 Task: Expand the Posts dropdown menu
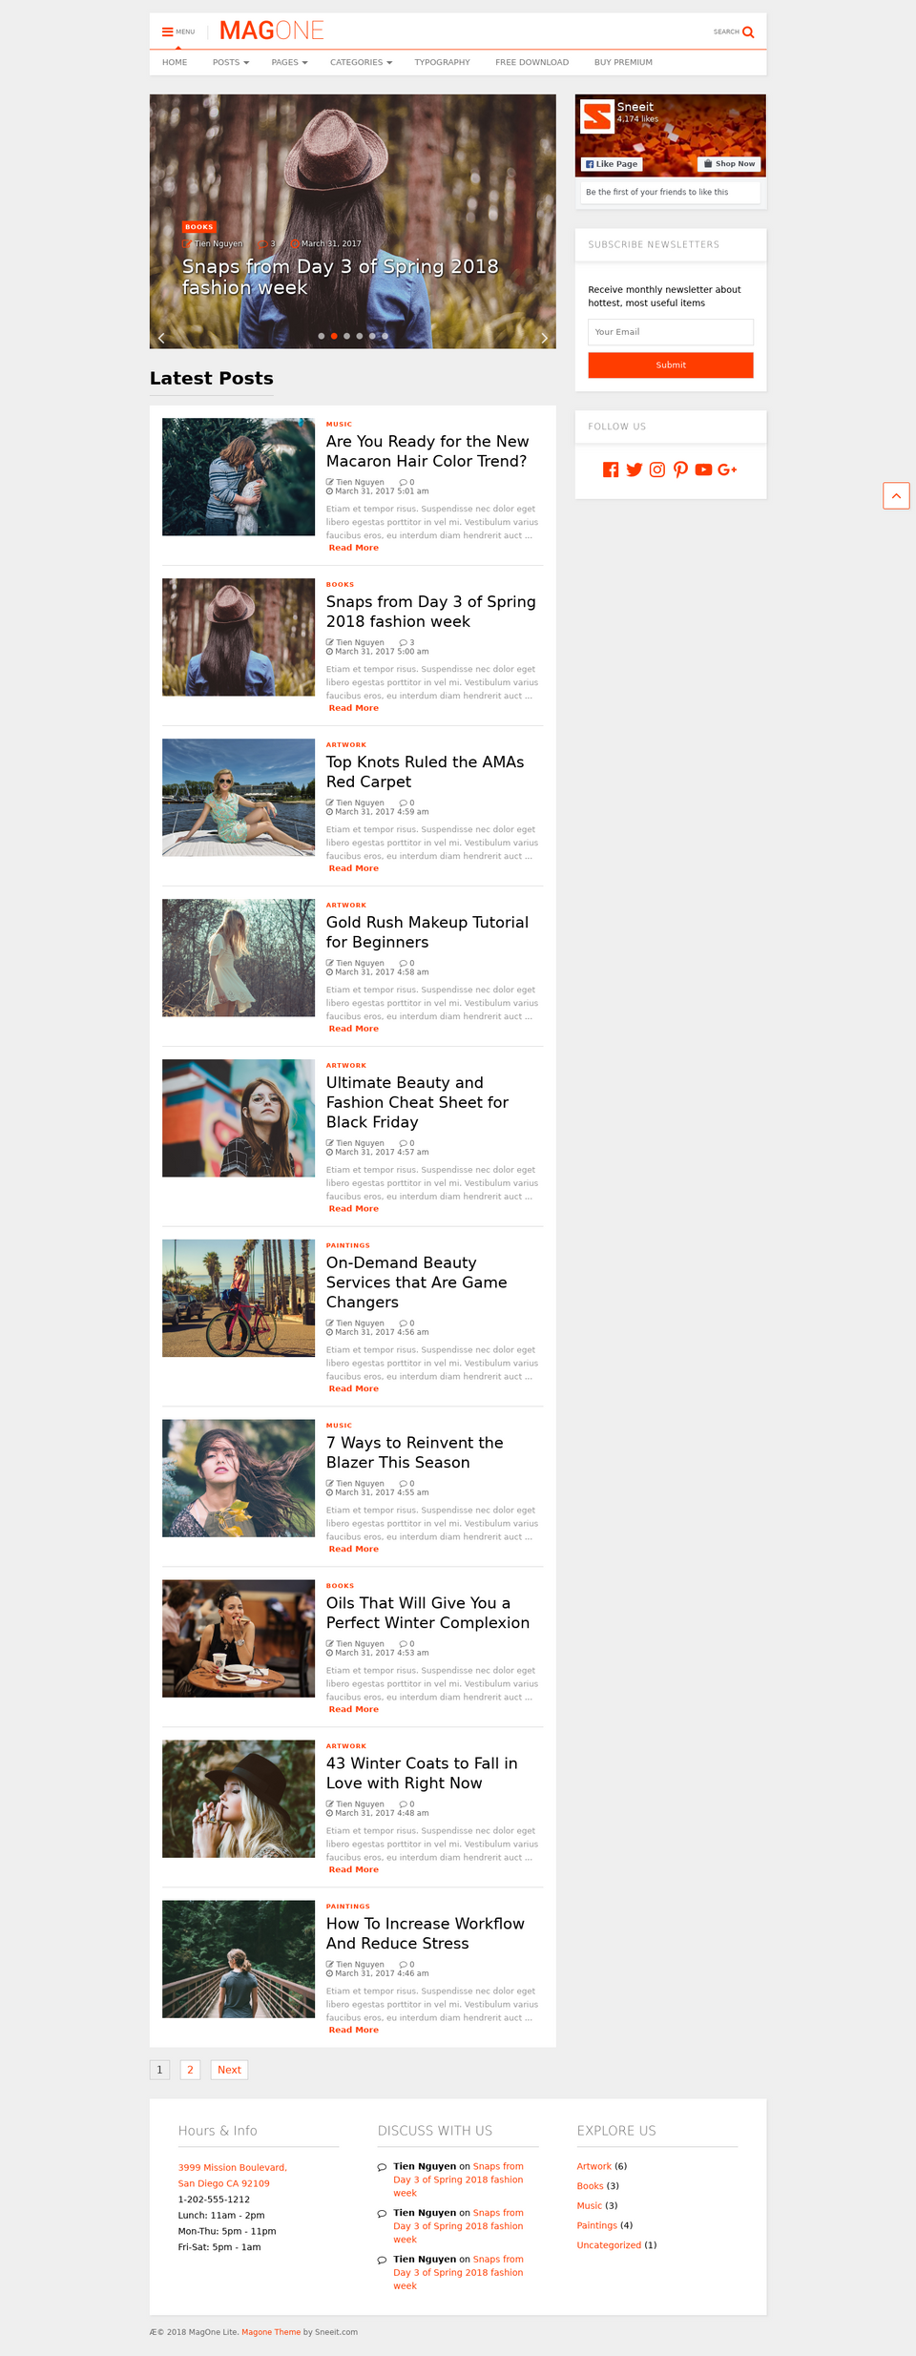(230, 63)
